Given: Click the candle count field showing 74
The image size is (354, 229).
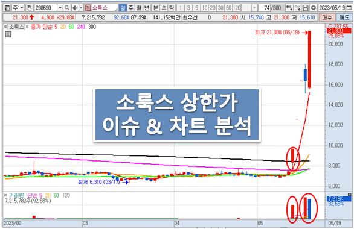Looking at the screenshot, I should coord(265,8).
